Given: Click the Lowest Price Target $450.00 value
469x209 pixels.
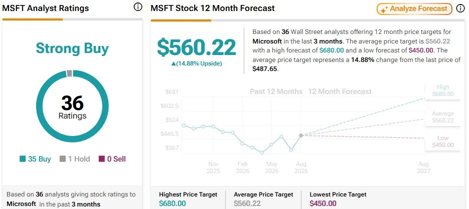Looking at the screenshot, I should tap(323, 203).
